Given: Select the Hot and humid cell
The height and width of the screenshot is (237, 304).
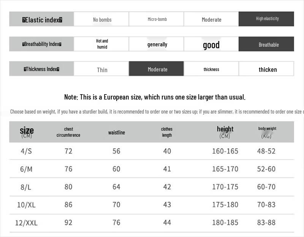Looking at the screenshot, I should 102,44.
